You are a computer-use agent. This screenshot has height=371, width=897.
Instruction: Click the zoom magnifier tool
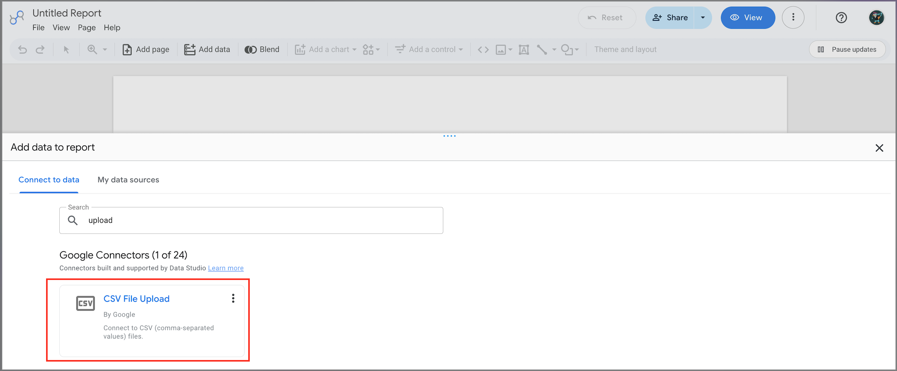[92, 49]
